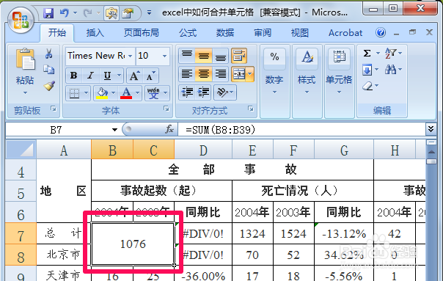Viewport: 443px width, 281px height.
Task: Open Excel help question mark
Action: (x=381, y=32)
